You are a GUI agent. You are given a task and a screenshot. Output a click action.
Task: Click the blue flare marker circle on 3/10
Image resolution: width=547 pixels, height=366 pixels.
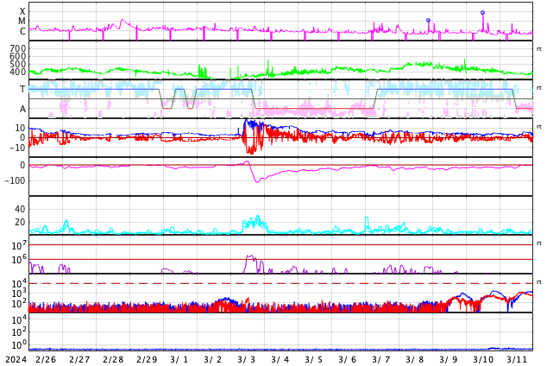pos(483,13)
